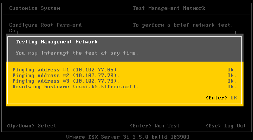Click the Customize System header

click(34, 8)
